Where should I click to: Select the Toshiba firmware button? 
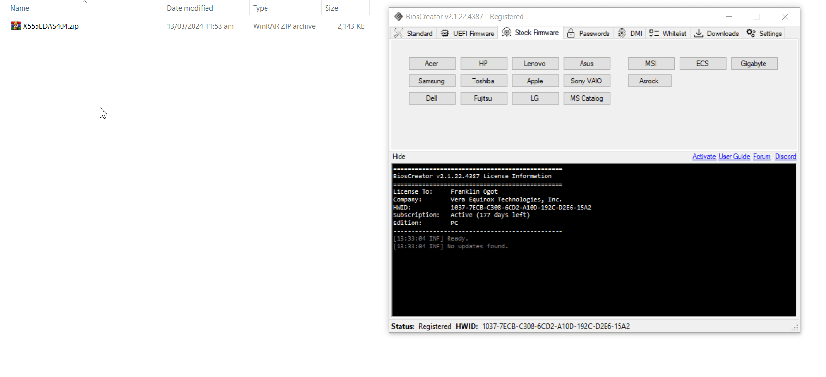(484, 81)
